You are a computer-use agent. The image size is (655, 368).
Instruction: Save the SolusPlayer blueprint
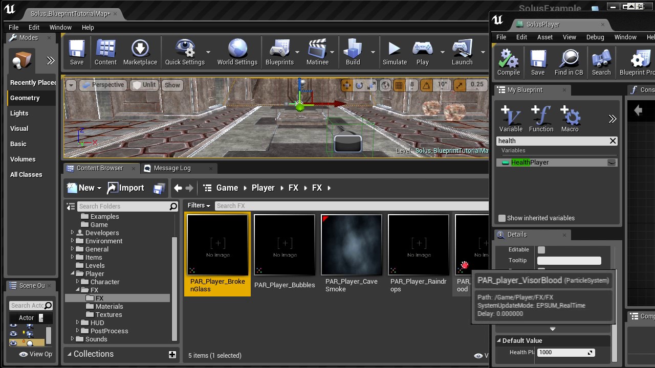[x=538, y=62]
